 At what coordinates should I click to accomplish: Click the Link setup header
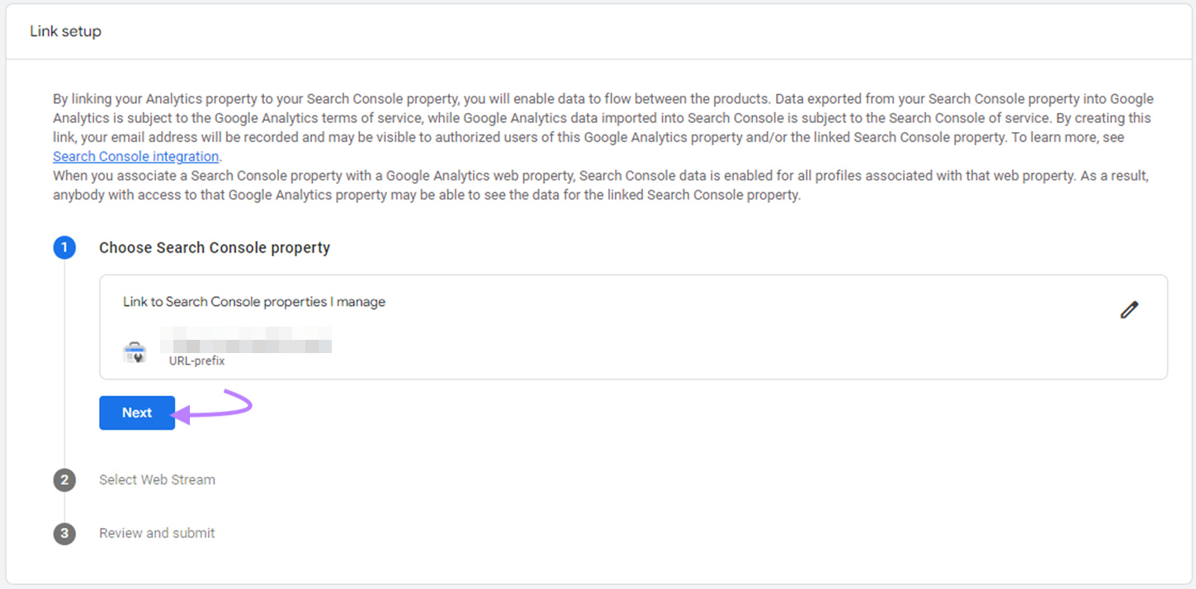[x=66, y=31]
